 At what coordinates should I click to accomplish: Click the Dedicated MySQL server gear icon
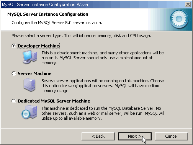29,112
